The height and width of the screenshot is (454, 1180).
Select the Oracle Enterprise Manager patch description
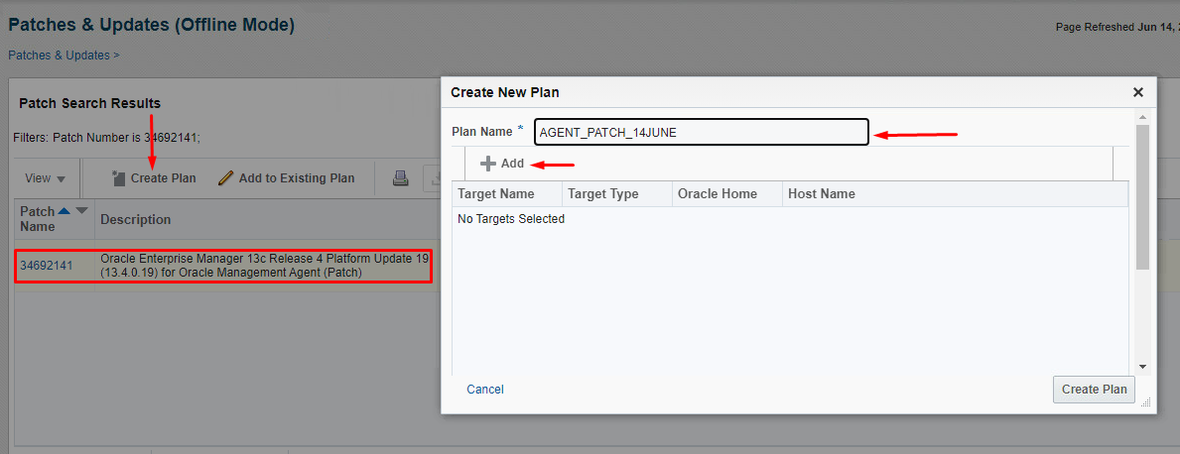coord(264,266)
